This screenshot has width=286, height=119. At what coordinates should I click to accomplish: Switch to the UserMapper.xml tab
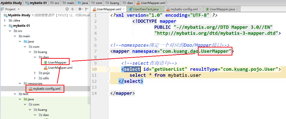109,9
